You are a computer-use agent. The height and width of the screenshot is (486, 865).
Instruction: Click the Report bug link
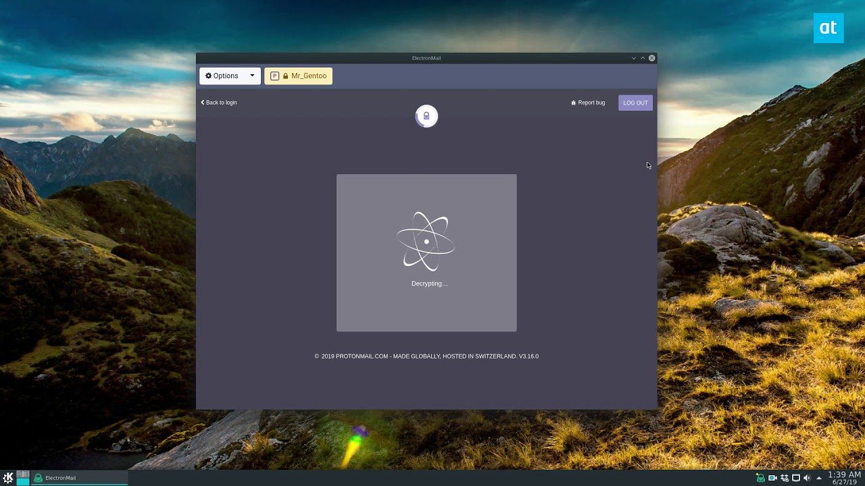click(588, 103)
